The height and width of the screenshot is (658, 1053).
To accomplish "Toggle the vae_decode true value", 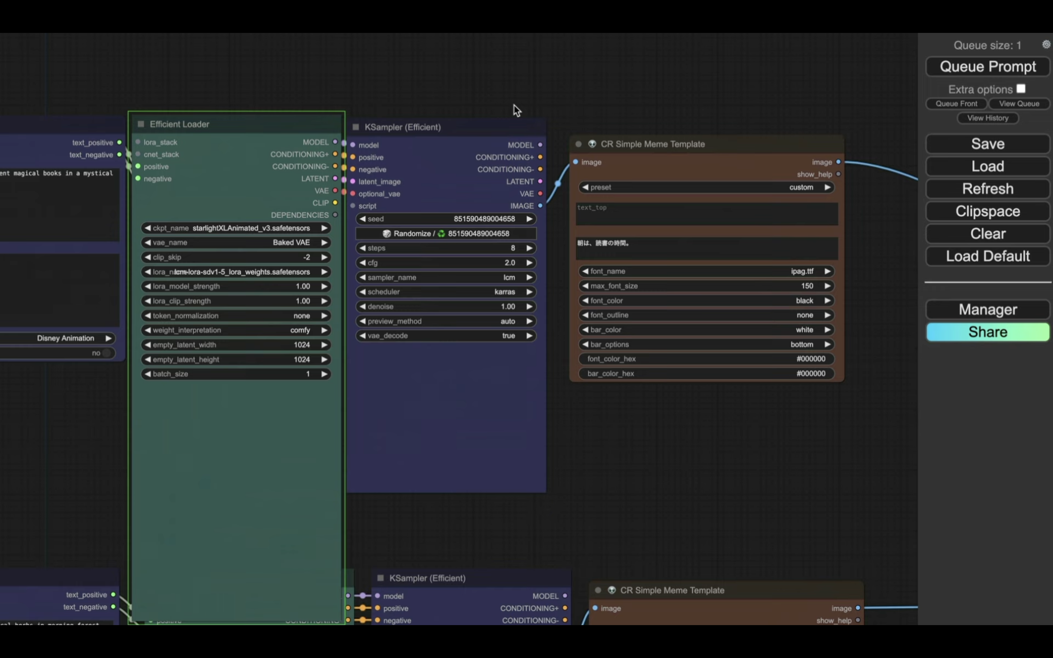I will [x=446, y=336].
